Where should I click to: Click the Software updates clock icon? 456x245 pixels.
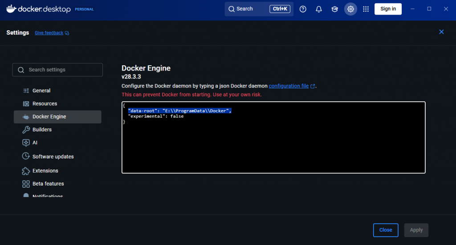pyautogui.click(x=26, y=156)
